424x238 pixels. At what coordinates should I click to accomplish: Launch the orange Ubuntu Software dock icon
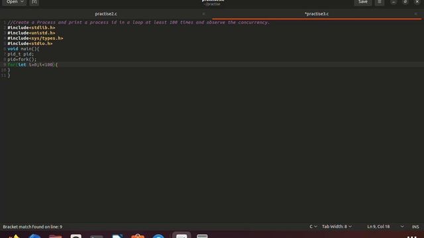(x=138, y=236)
